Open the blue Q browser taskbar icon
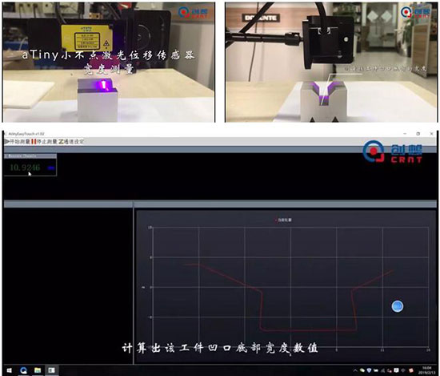This screenshot has height=376, width=440. [x=23, y=370]
